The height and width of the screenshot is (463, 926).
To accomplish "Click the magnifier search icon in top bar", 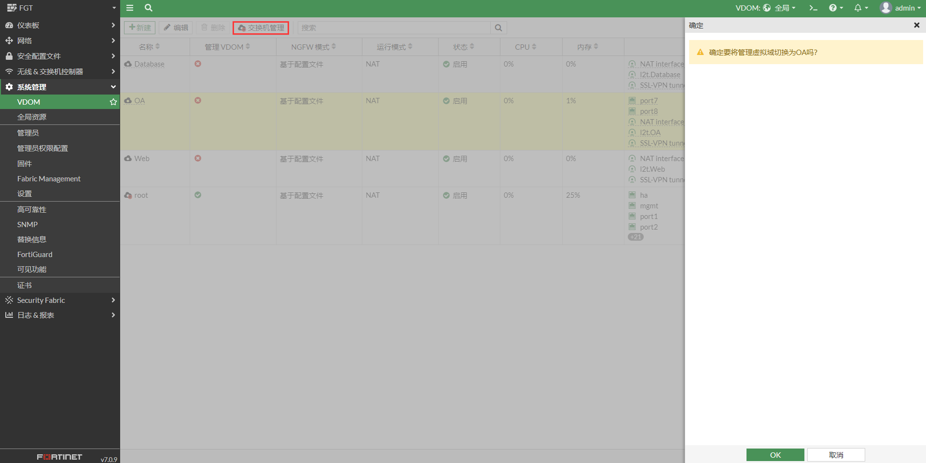I will [149, 8].
